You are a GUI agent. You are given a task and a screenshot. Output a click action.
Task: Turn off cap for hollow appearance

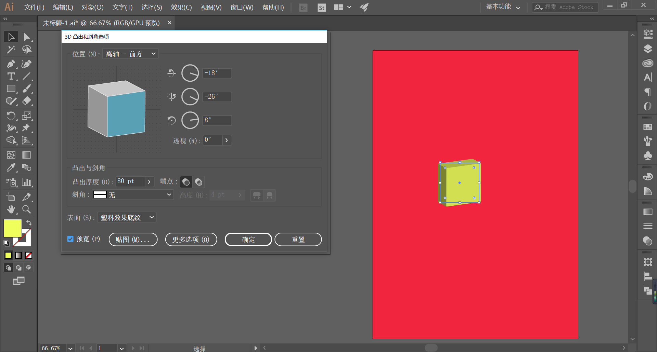pyautogui.click(x=198, y=182)
